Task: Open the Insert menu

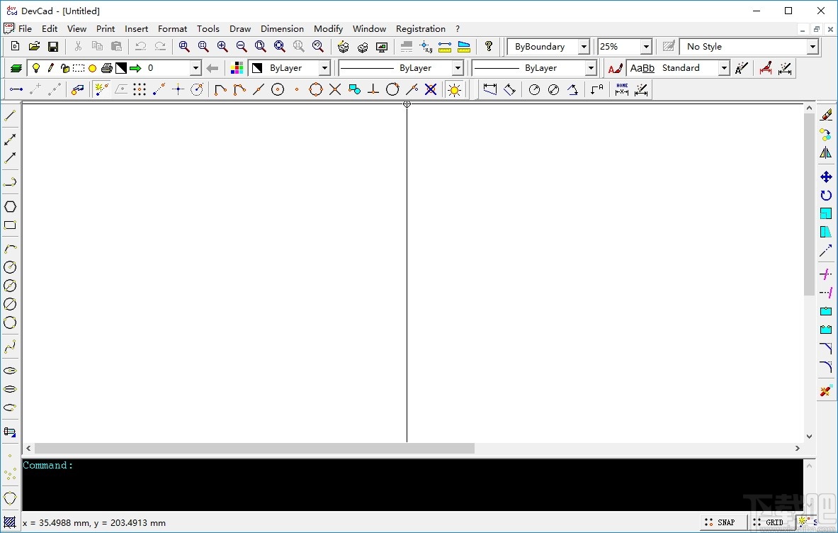Action: (136, 29)
